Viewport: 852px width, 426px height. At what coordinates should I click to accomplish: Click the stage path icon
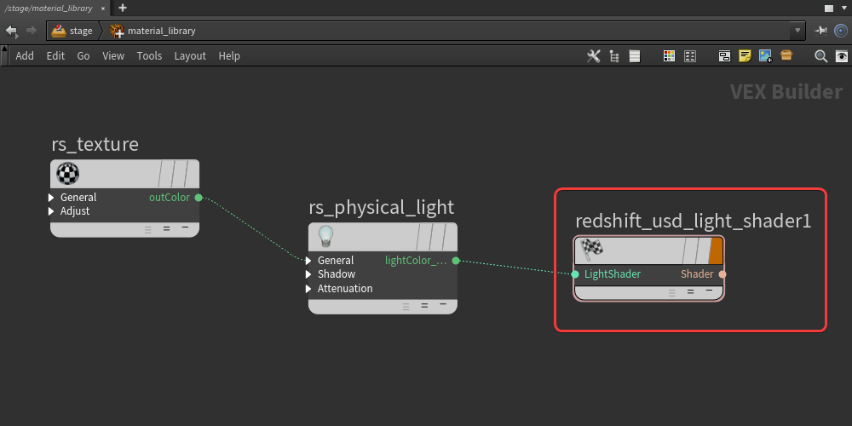coord(59,31)
